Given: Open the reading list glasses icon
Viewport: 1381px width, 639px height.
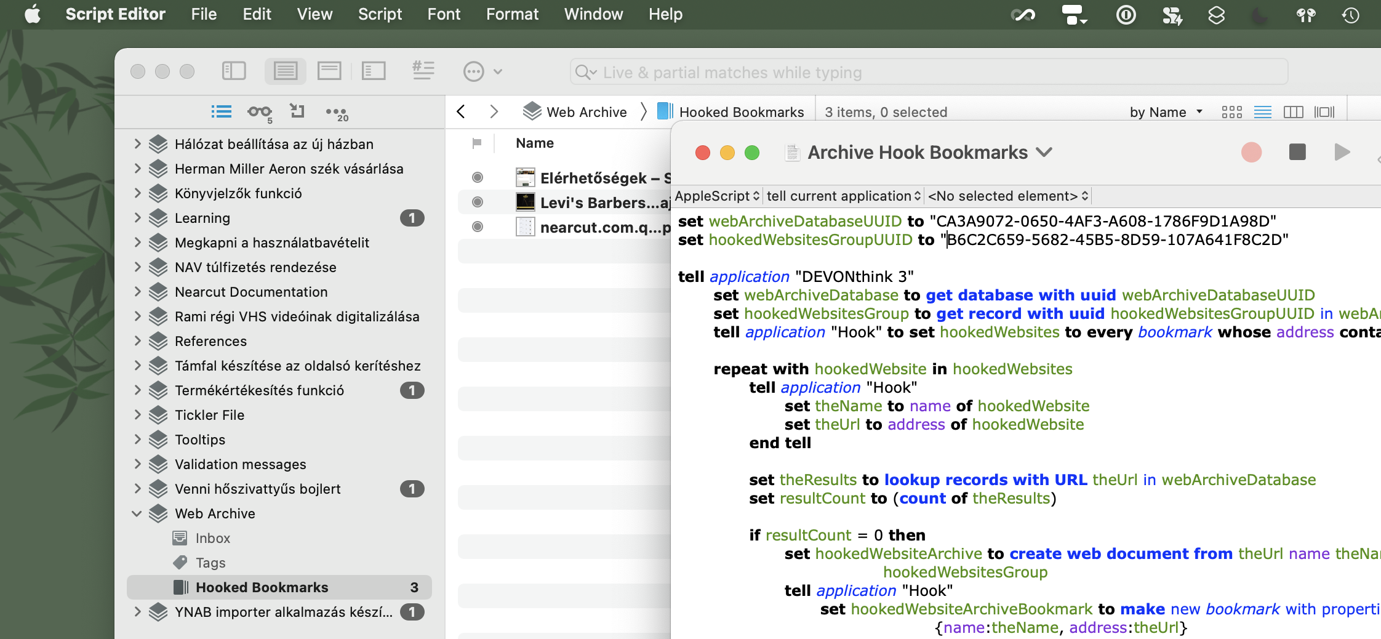Looking at the screenshot, I should coord(260,113).
